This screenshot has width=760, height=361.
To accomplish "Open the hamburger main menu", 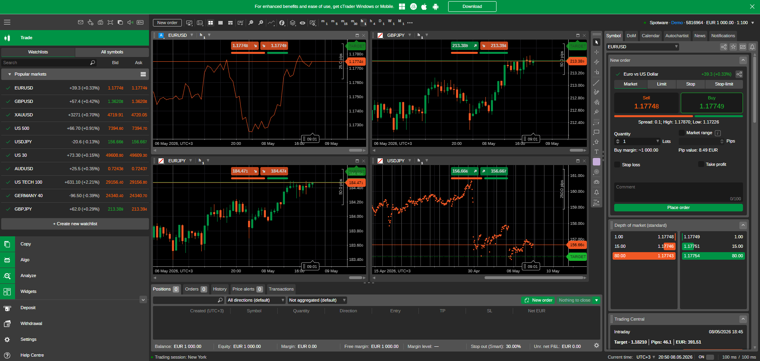I will coord(7,22).
